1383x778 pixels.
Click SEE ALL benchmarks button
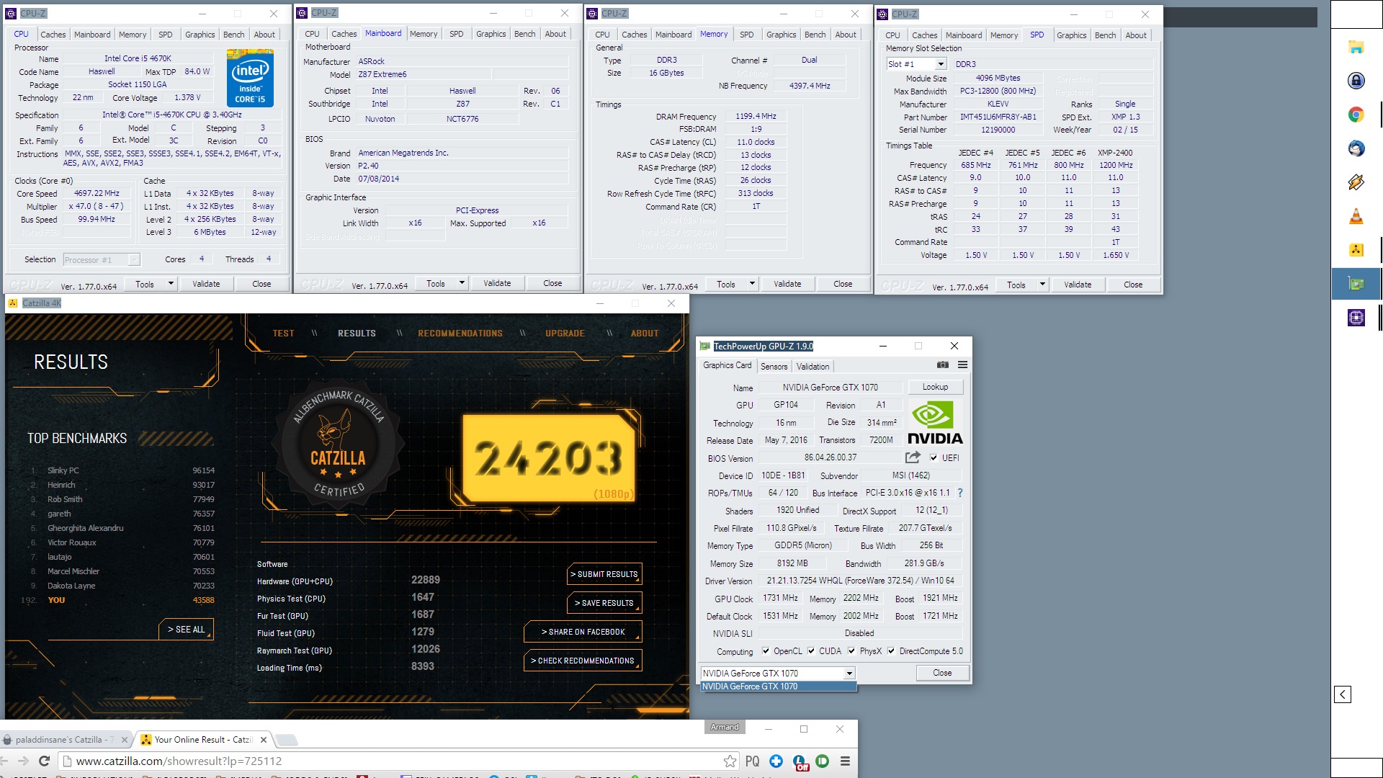[x=186, y=629]
